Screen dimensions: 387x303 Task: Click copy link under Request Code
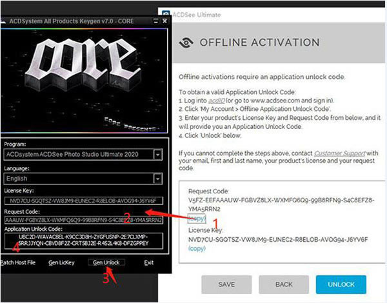coord(197,219)
